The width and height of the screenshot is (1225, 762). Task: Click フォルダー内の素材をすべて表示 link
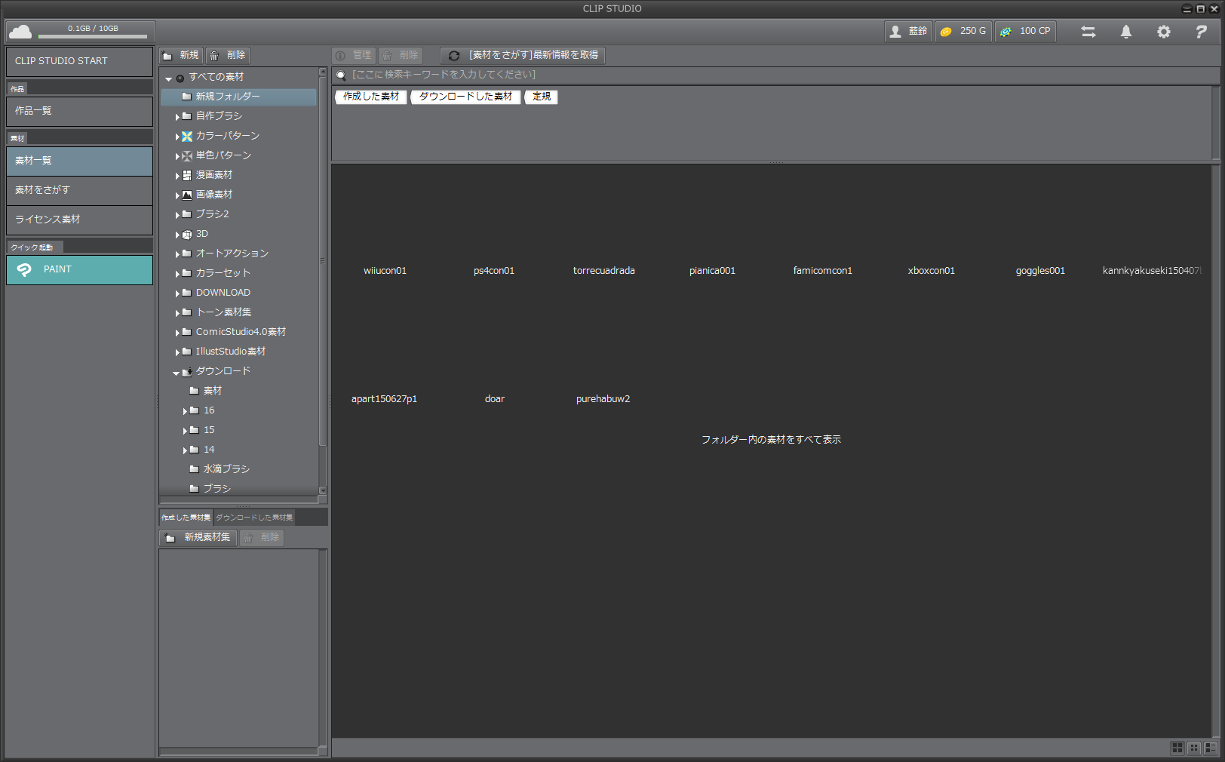click(x=771, y=440)
